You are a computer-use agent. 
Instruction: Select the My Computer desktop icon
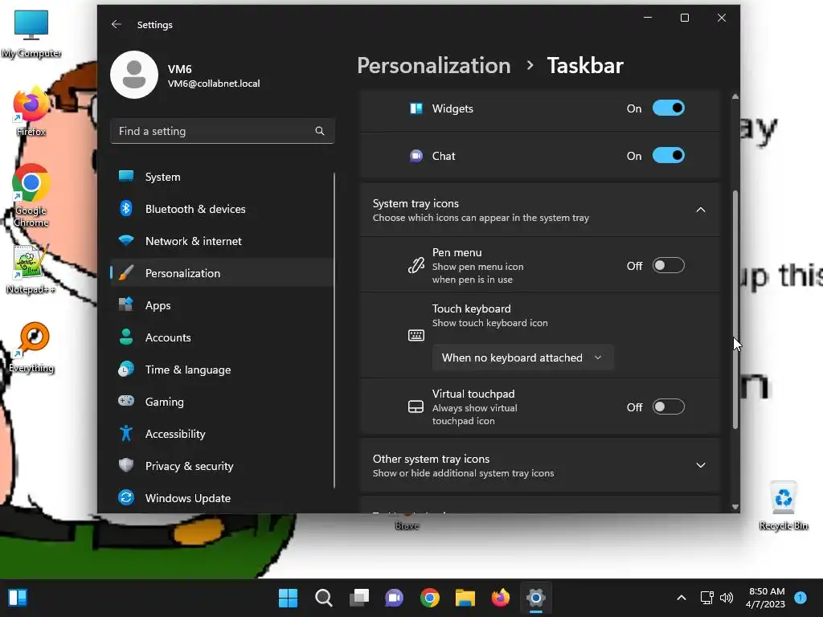pyautogui.click(x=31, y=33)
